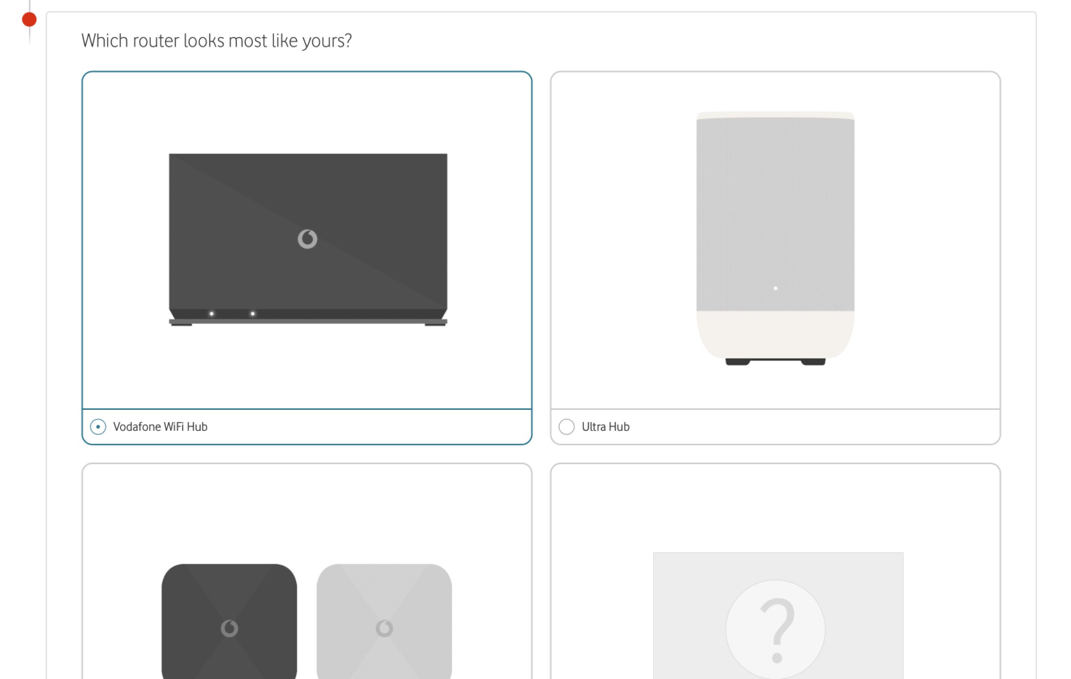Click the question mark unknown router icon
This screenshot has height=679, width=1071.
(776, 630)
